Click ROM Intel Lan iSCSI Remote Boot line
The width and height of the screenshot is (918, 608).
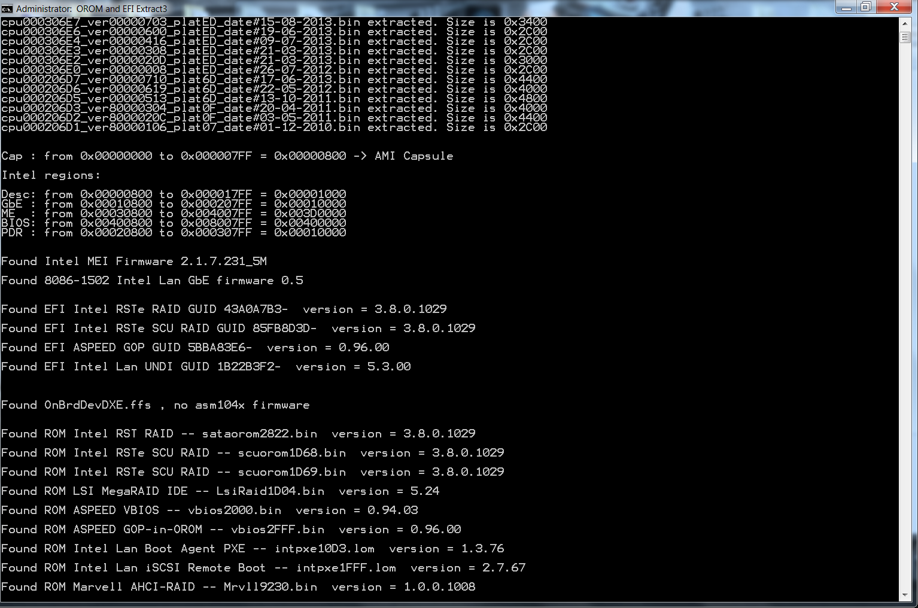263,568
